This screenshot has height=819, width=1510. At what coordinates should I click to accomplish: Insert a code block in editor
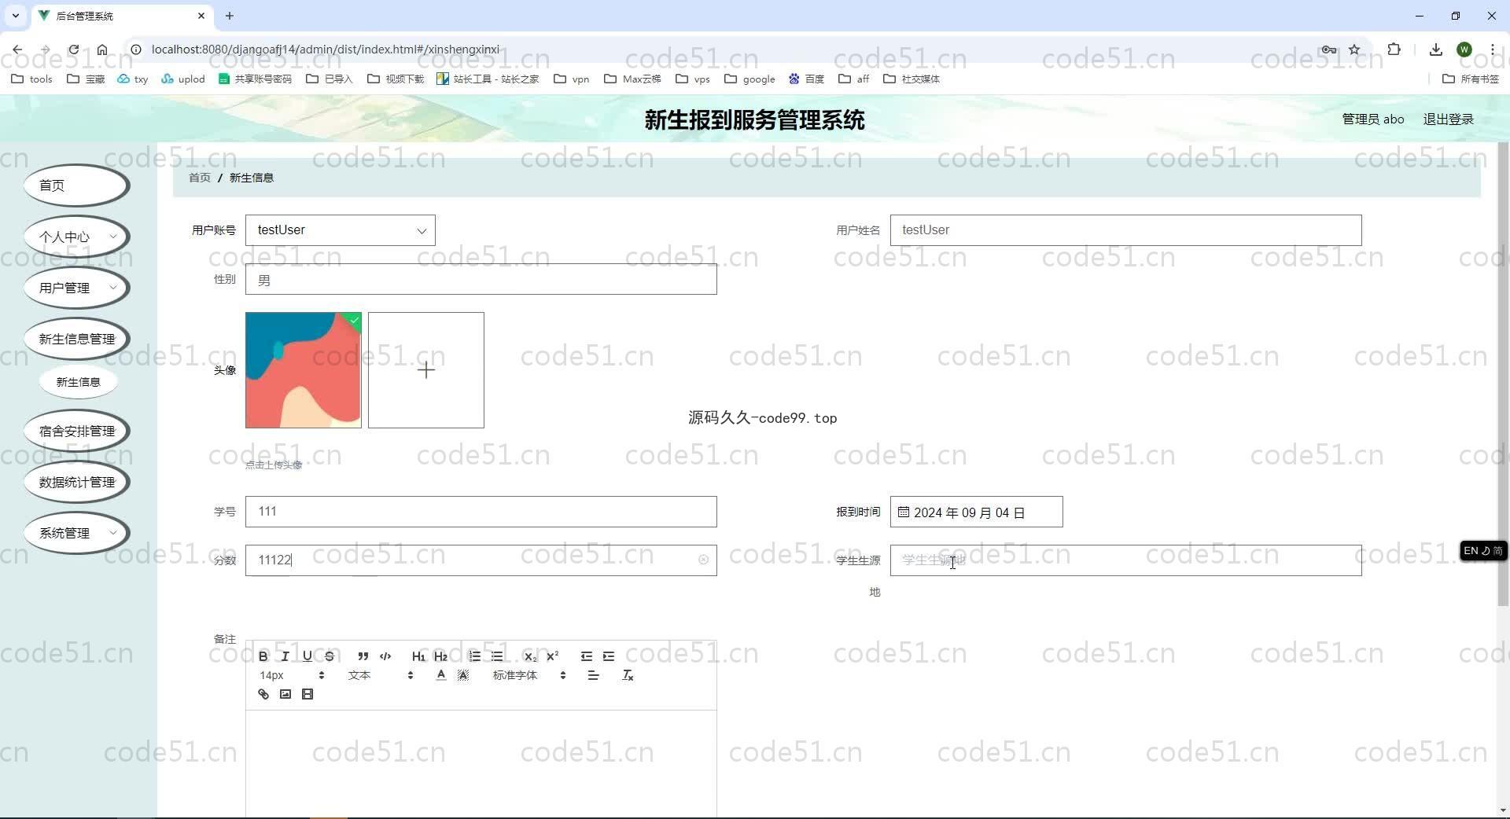coord(385,656)
